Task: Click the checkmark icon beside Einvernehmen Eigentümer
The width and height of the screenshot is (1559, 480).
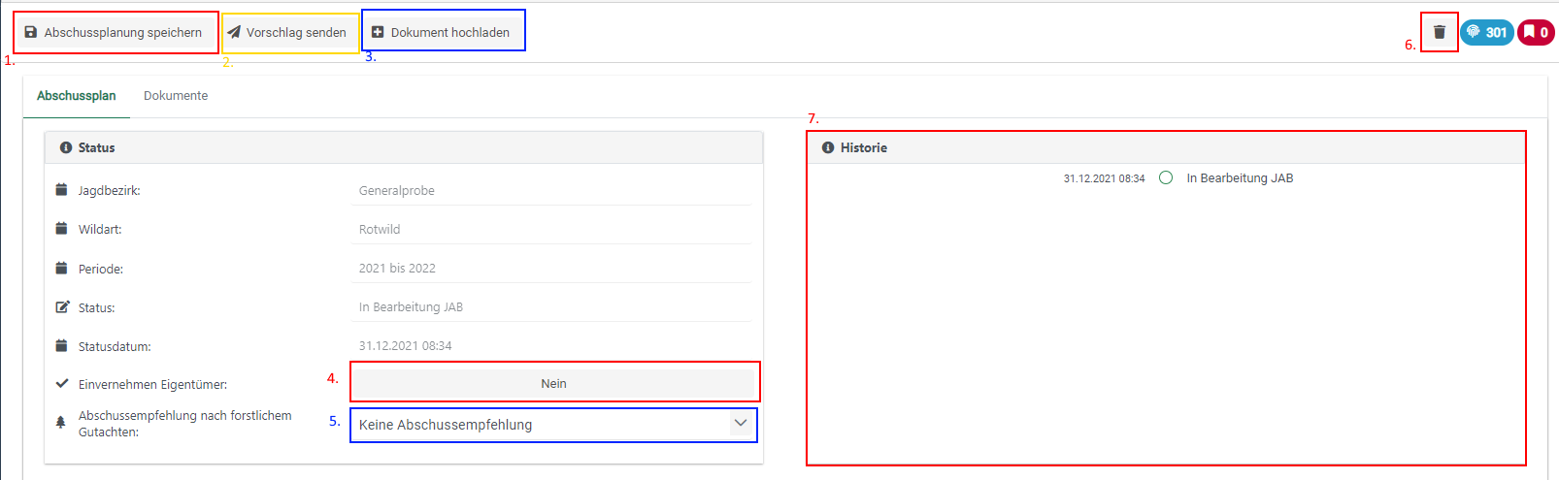Action: click(x=62, y=384)
